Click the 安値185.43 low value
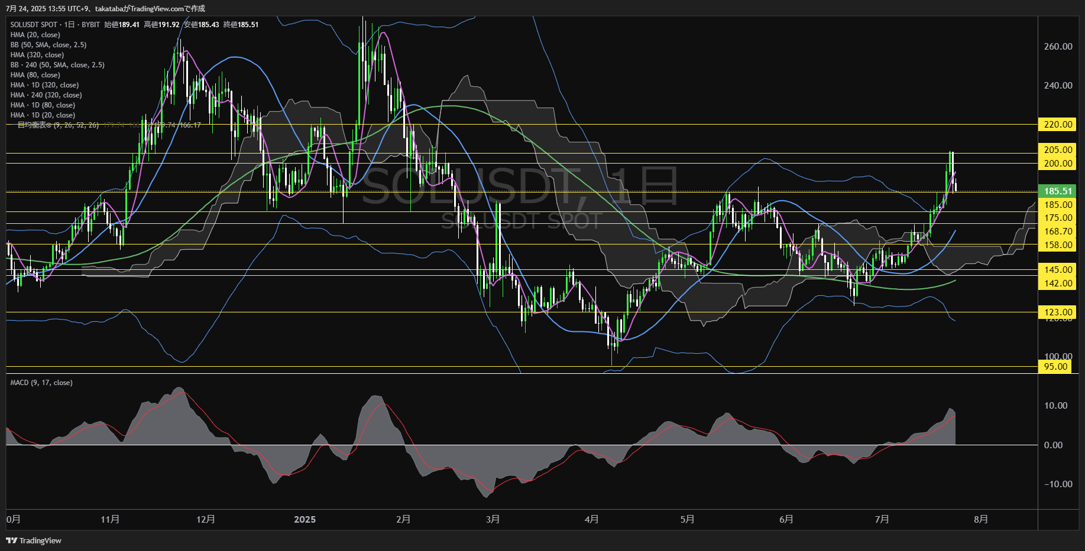The width and height of the screenshot is (1085, 551). coord(201,25)
